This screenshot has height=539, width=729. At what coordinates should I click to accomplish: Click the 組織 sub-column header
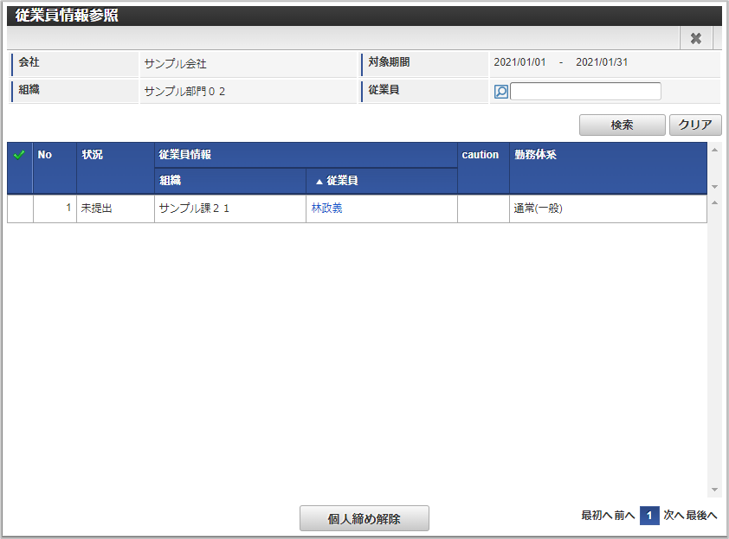230,181
